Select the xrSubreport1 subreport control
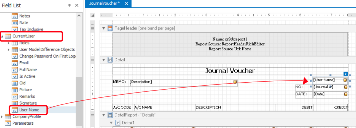Screen dimensions: 356x128 pos(230,44)
